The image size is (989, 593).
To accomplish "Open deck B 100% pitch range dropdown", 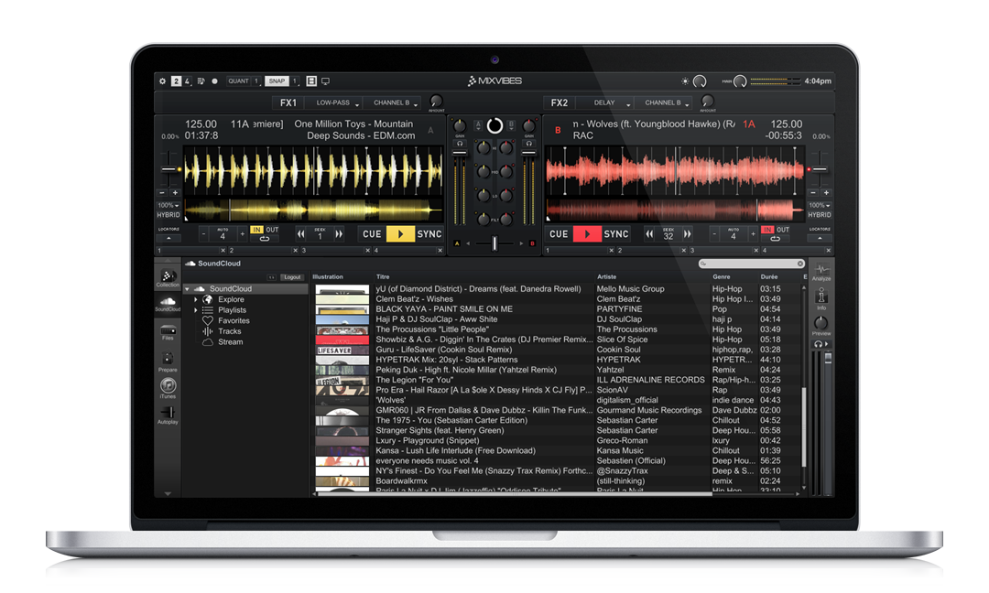I will pos(820,205).
